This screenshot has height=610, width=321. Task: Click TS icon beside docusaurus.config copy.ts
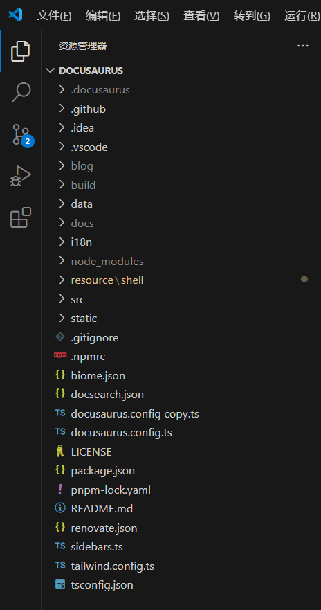[60, 413]
